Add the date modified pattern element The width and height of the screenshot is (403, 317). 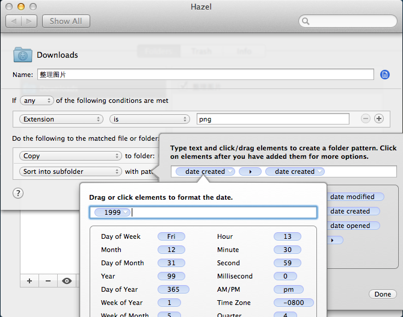(x=355, y=197)
